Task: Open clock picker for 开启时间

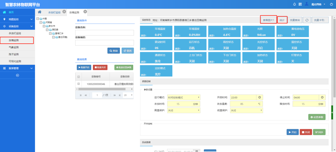Action: pyautogui.click(x=259, y=97)
